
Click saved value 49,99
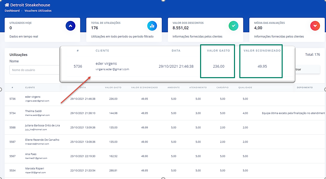145,128
